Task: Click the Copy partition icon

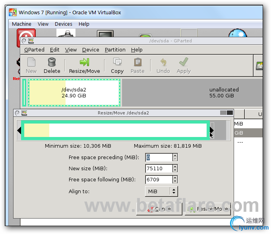Action: coord(117,62)
